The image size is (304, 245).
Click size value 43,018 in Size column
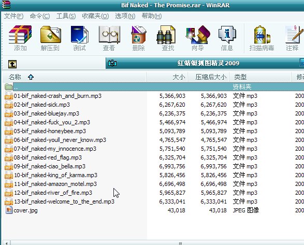(176, 210)
